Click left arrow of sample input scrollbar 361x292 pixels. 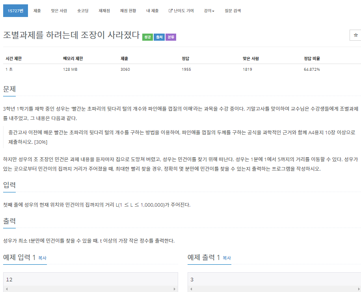click(x=7, y=289)
